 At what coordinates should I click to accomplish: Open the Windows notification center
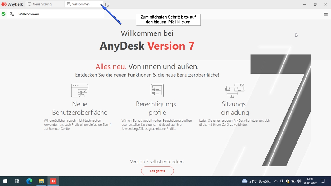tap(323, 181)
